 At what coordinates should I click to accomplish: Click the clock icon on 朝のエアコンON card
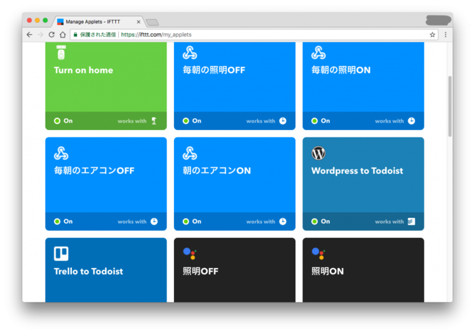pyautogui.click(x=283, y=222)
